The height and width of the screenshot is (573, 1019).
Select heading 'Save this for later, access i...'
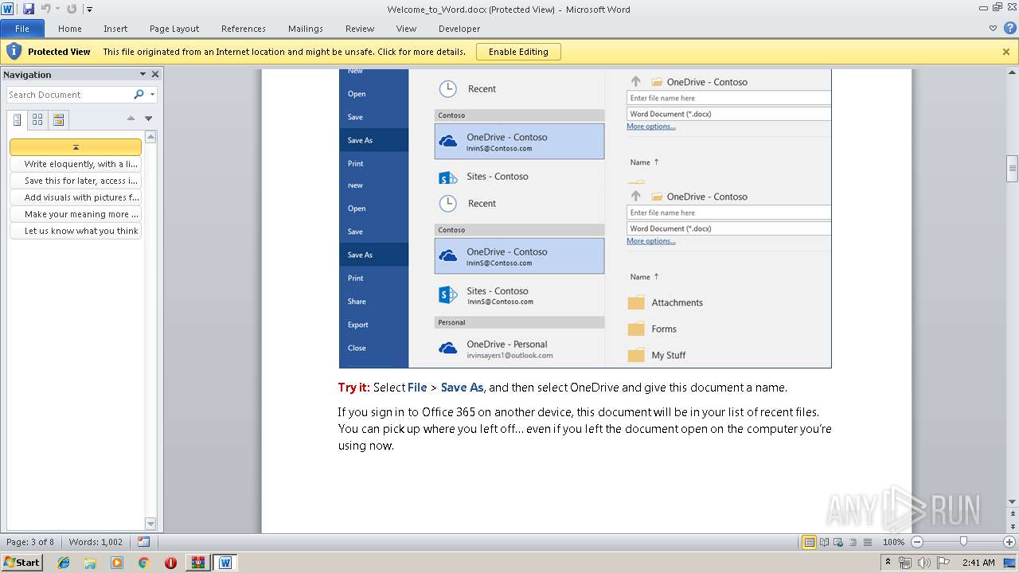pos(76,181)
